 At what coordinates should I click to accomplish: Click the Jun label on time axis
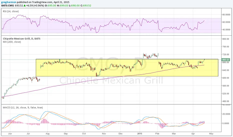point(10,134)
